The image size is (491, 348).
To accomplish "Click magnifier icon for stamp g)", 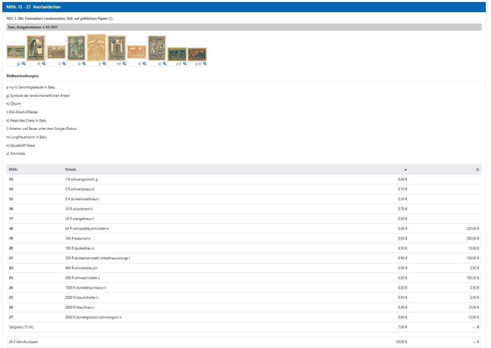I will pyautogui.click(x=24, y=64).
